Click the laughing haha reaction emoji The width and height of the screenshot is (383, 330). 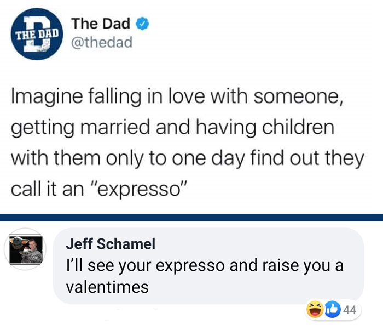(315, 309)
